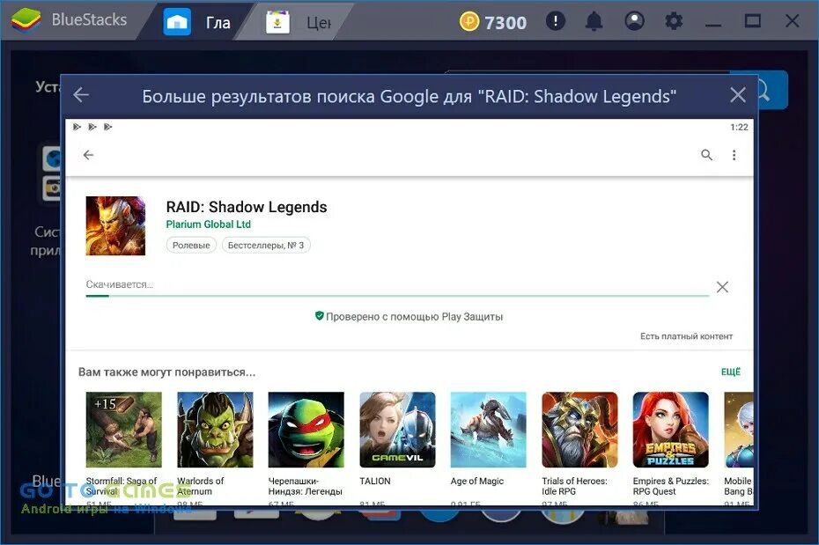This screenshot has width=819, height=545.
Task: Open Play Store search magnifier
Action: [x=706, y=155]
